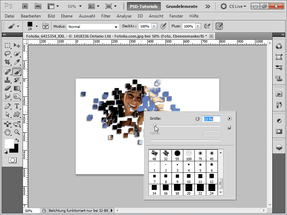Toggle Quick Mask mode
Image resolution: width=287 pixels, height=215 pixels.
[x=13, y=160]
